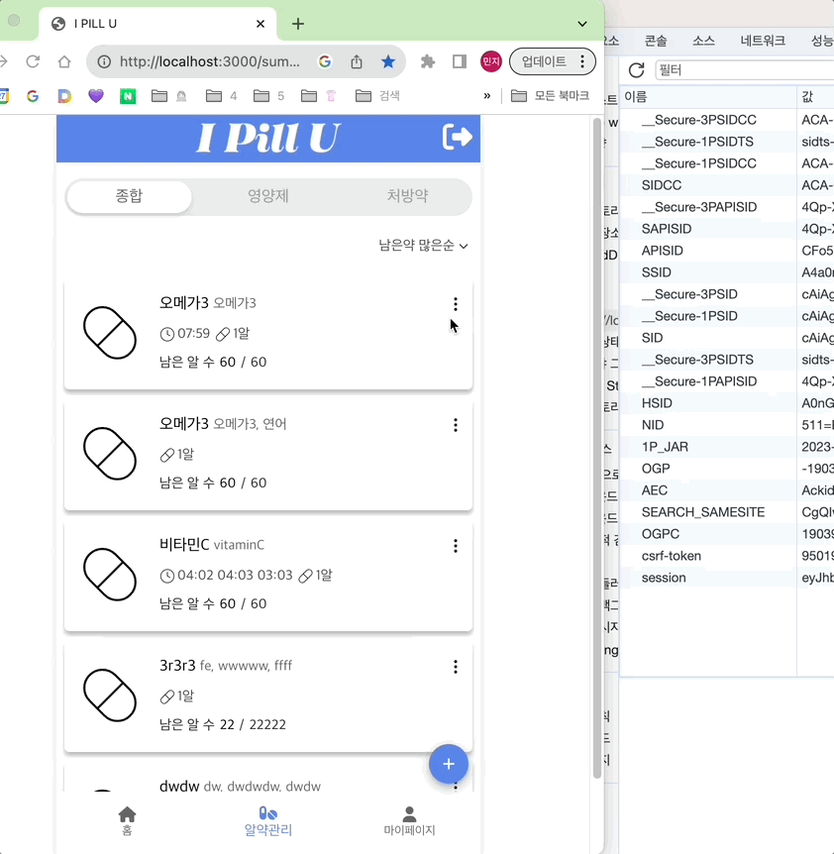This screenshot has height=854, width=834.
Task: Click the 민지 profile avatar
Action: pos(491,61)
